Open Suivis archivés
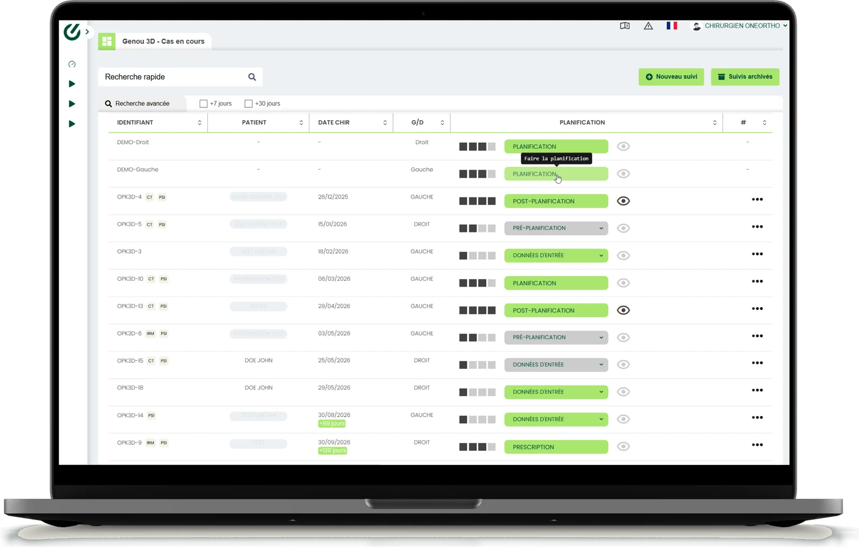The width and height of the screenshot is (859, 547). click(745, 77)
